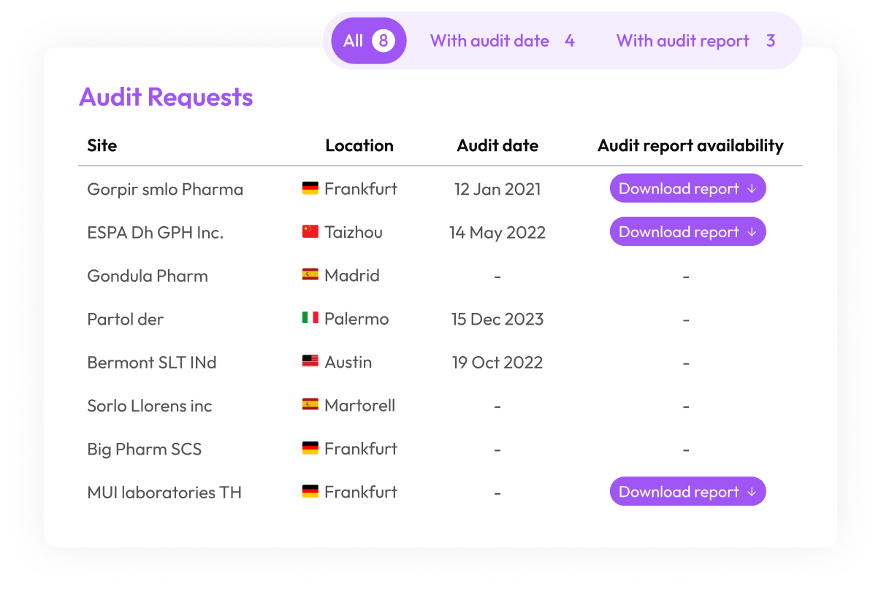
Task: Click the Audit date column header
Action: pos(497,145)
